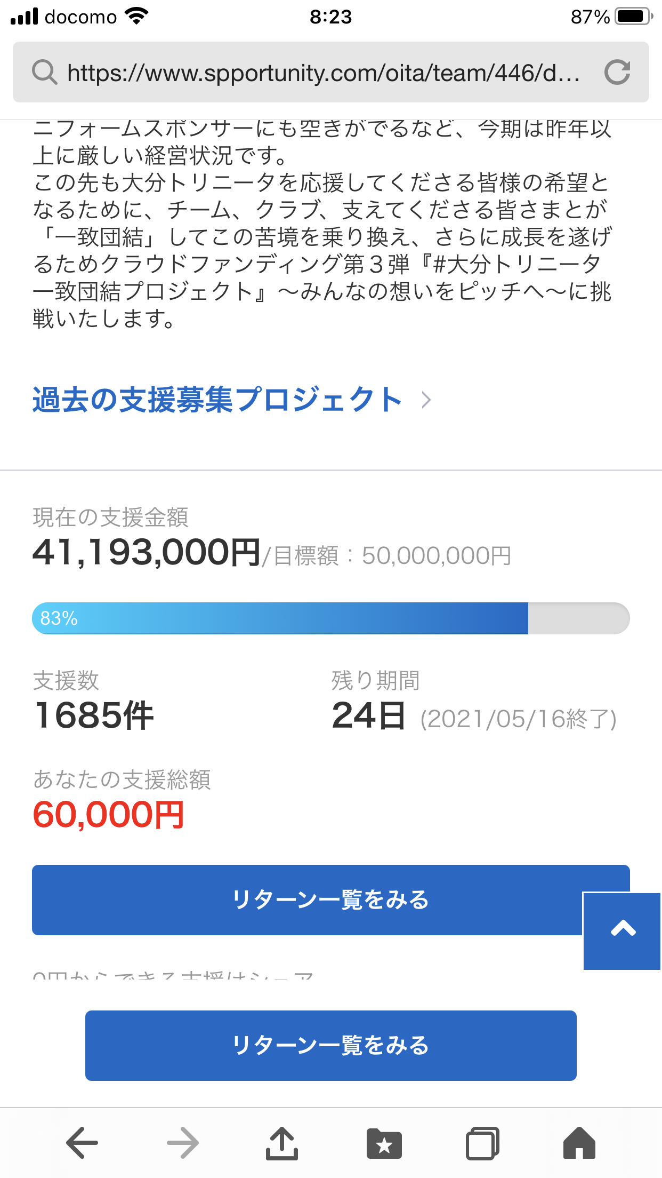662x1178 pixels.
Task: Expand chevron beside 過去の支援募集プロジェクト
Action: tap(425, 400)
